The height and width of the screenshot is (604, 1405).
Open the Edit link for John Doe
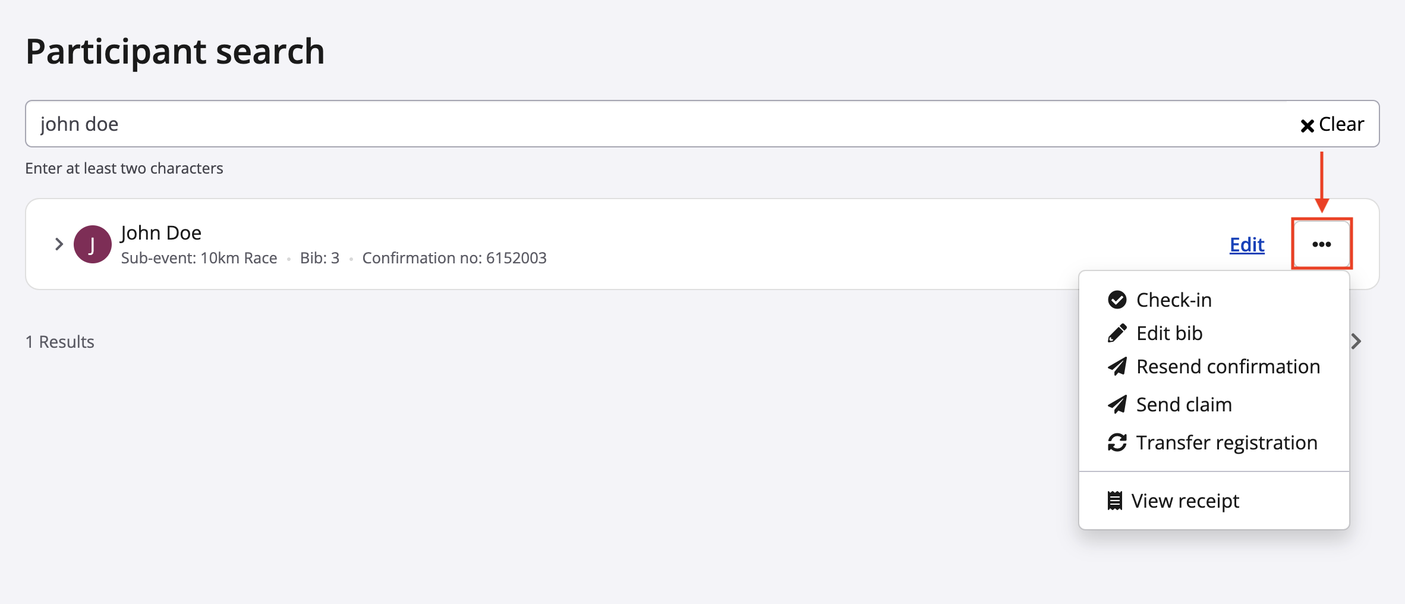1246,244
